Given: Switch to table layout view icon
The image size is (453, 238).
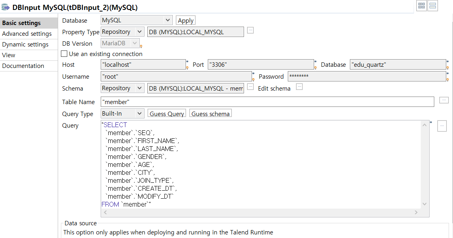Looking at the screenshot, I should coord(422,6).
